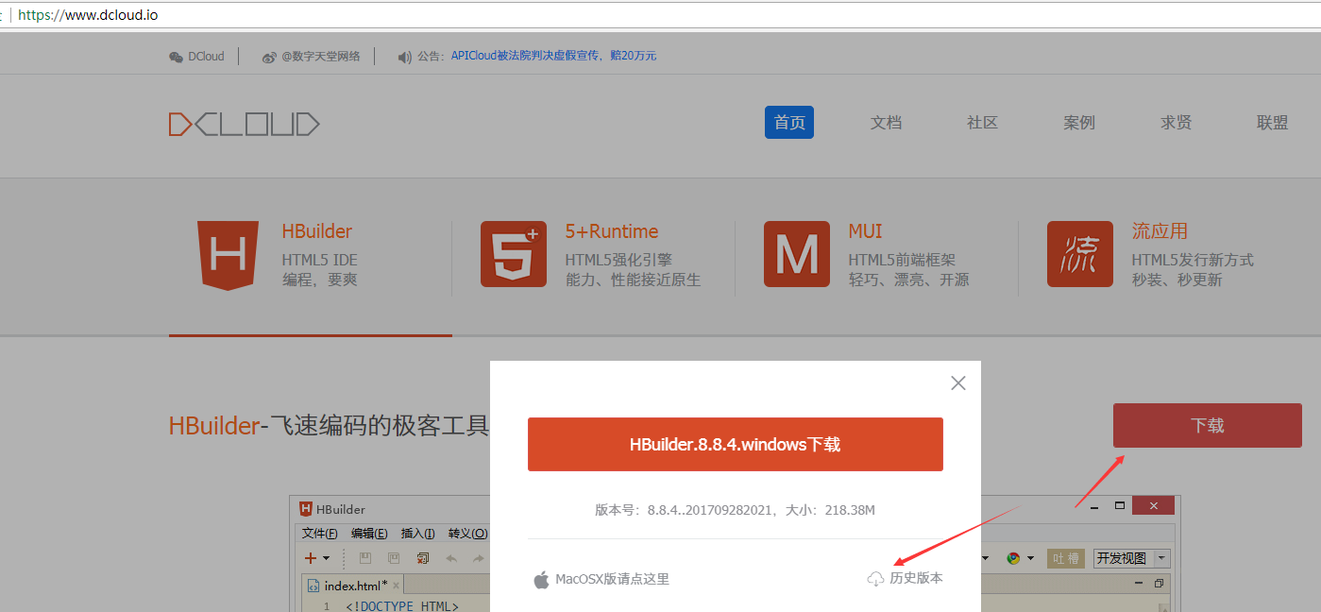
Task: Go to the 社区 navigation tab
Action: pos(982,123)
